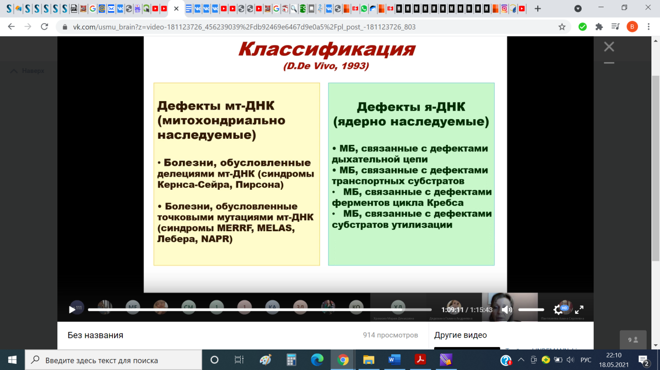The height and width of the screenshot is (370, 660).
Task: Open a new browser tab
Action: point(538,9)
